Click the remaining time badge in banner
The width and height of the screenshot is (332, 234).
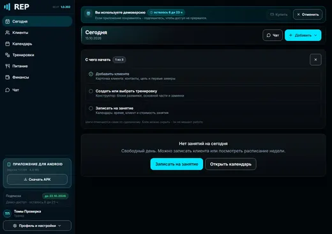click(x=166, y=12)
